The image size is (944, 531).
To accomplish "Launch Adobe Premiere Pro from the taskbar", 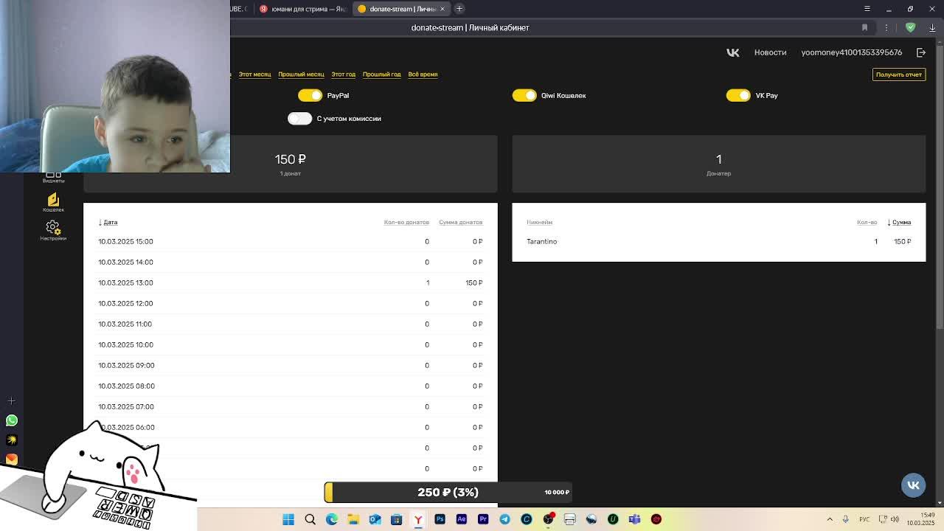I will (x=483, y=519).
